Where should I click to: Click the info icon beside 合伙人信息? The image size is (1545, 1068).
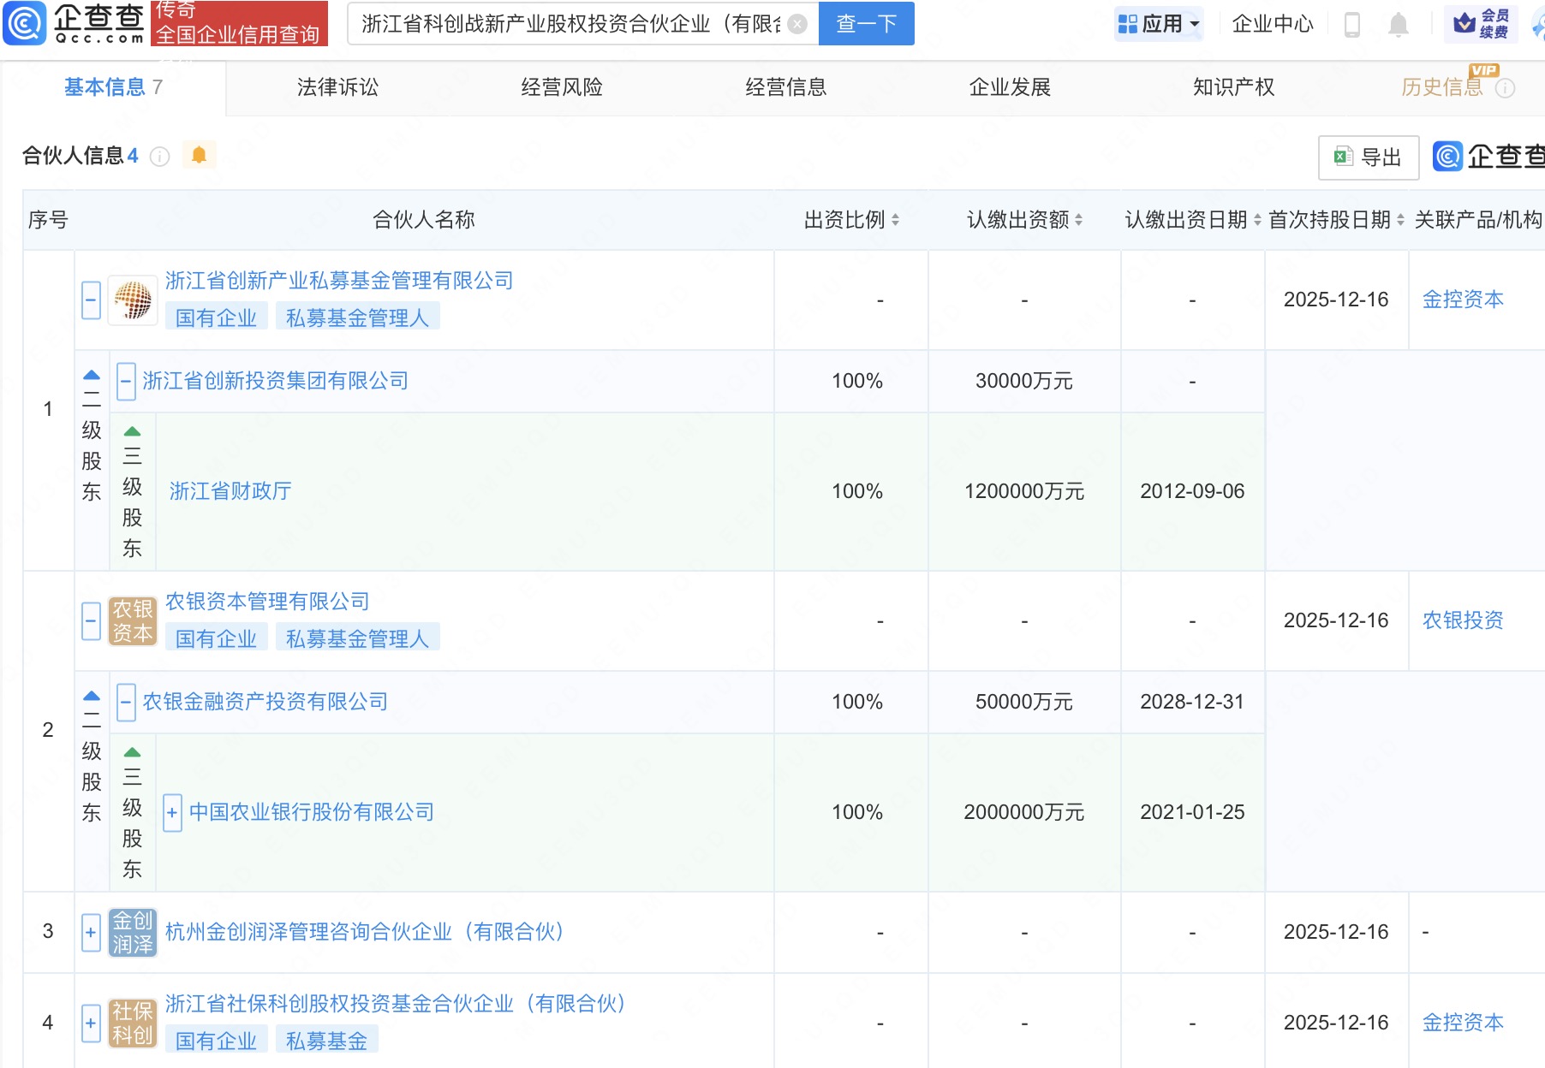point(160,157)
